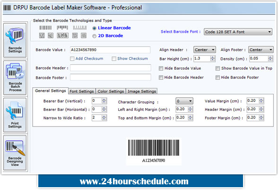
Task: Tick Hide Barcode Header checkbox
Action: [x=161, y=78]
